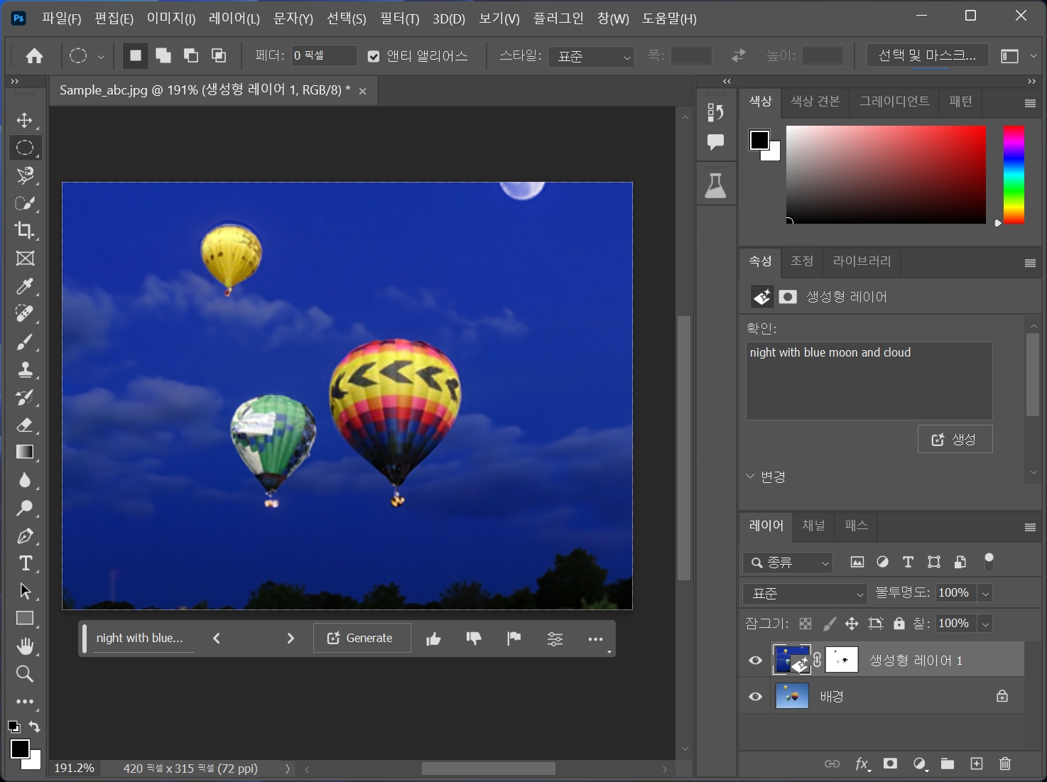Open the 필터(T) menu
This screenshot has height=782, width=1047.
pyautogui.click(x=399, y=18)
